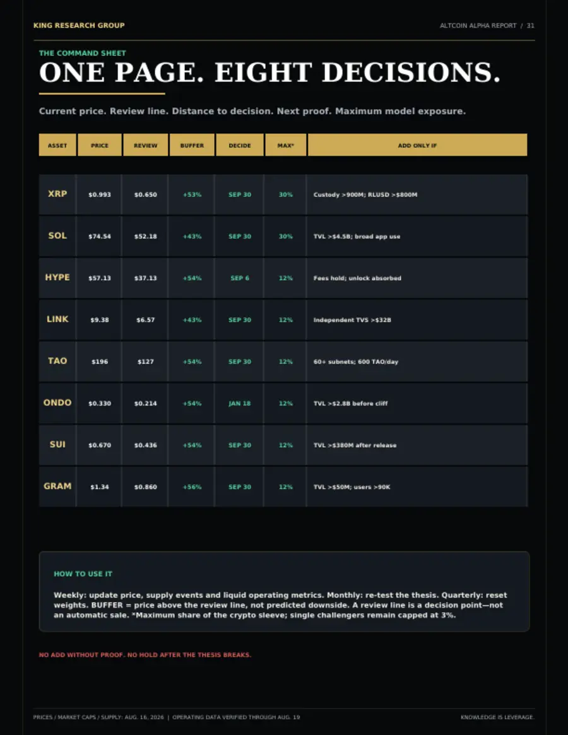This screenshot has width=568, height=735.
Task: Click THE COMMAND SHEET subtitle
Action: (x=83, y=53)
